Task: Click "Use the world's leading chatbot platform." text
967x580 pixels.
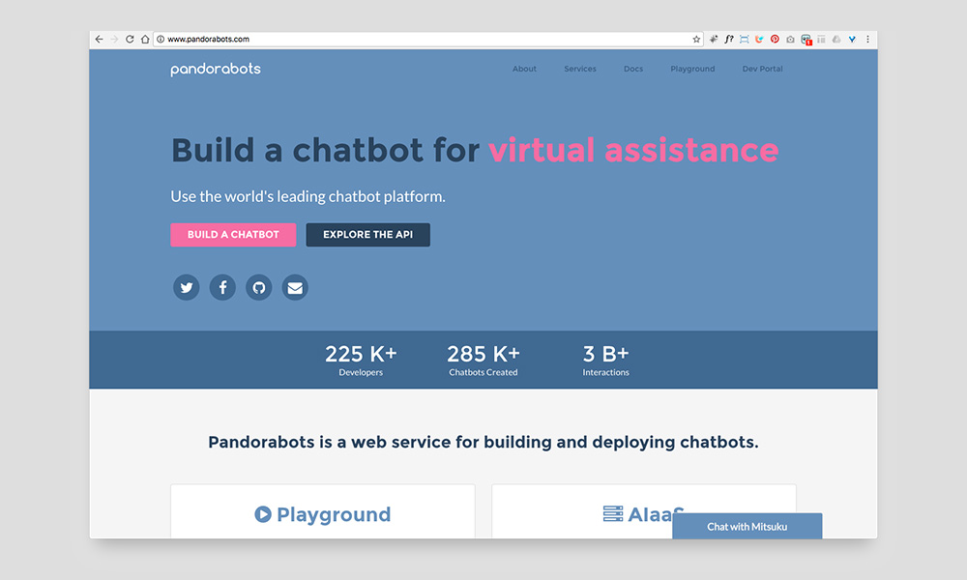Action: coord(308,196)
